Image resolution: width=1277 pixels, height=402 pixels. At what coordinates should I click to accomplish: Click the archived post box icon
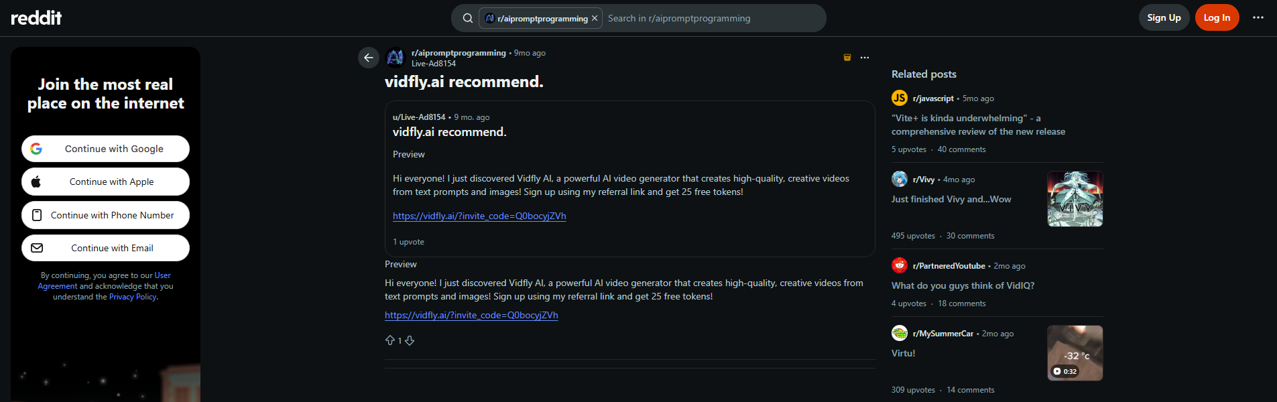point(847,58)
